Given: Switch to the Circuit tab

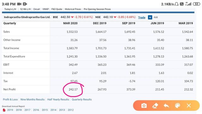Looking at the screenshot, I should (37, 9).
